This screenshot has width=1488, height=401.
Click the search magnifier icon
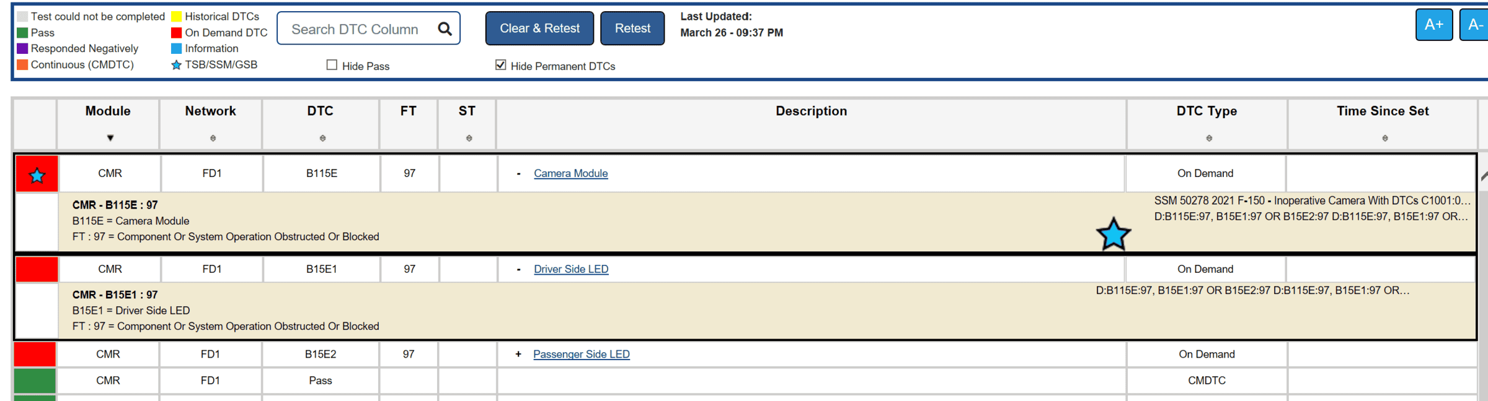coord(445,29)
